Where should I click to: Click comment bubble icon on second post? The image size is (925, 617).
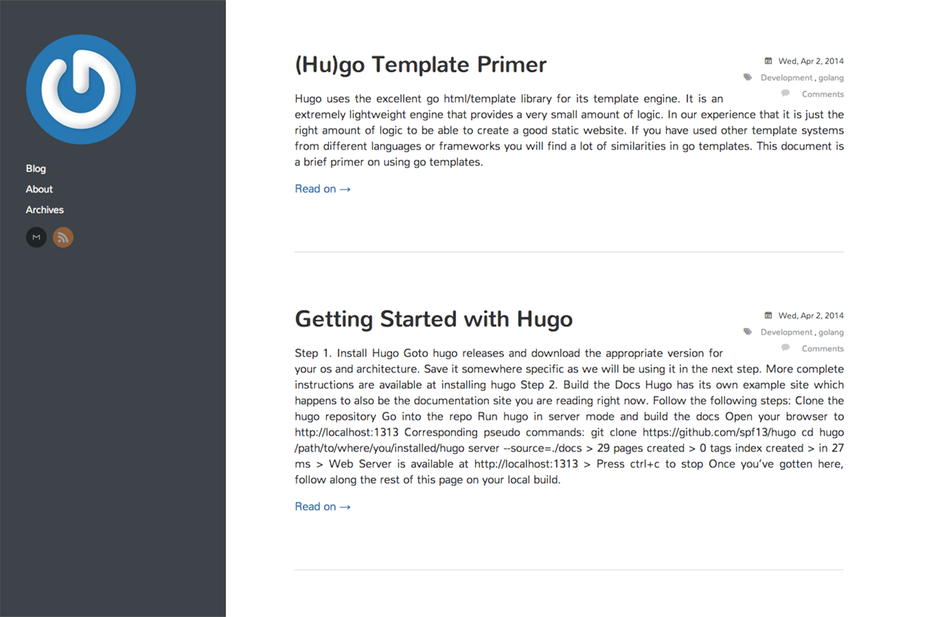[x=785, y=347]
